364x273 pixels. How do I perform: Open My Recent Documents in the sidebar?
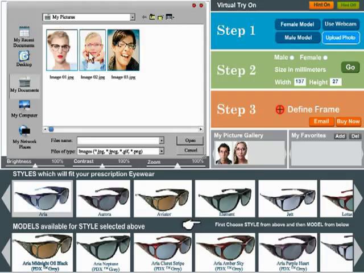[x=24, y=36]
